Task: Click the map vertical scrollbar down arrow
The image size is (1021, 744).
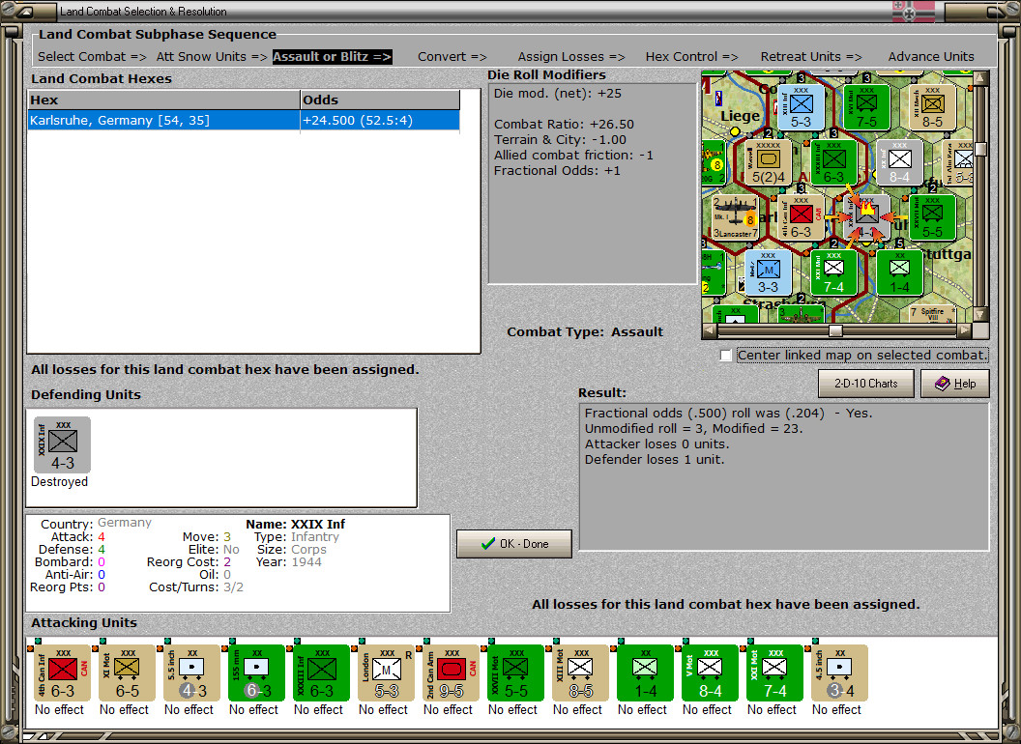Action: pos(980,314)
